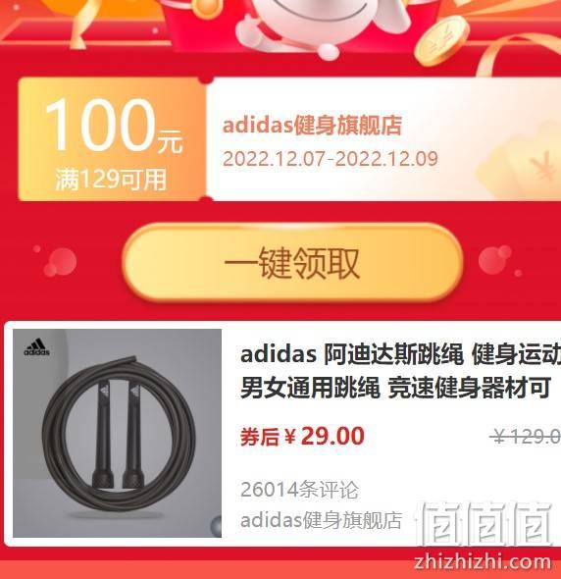
Task: Click the 满129可用 condition text
Action: pos(111,180)
